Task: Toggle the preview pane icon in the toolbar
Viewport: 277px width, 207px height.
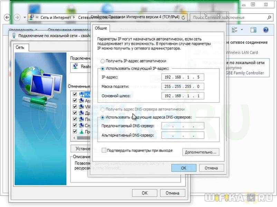Action: [x=254, y=30]
